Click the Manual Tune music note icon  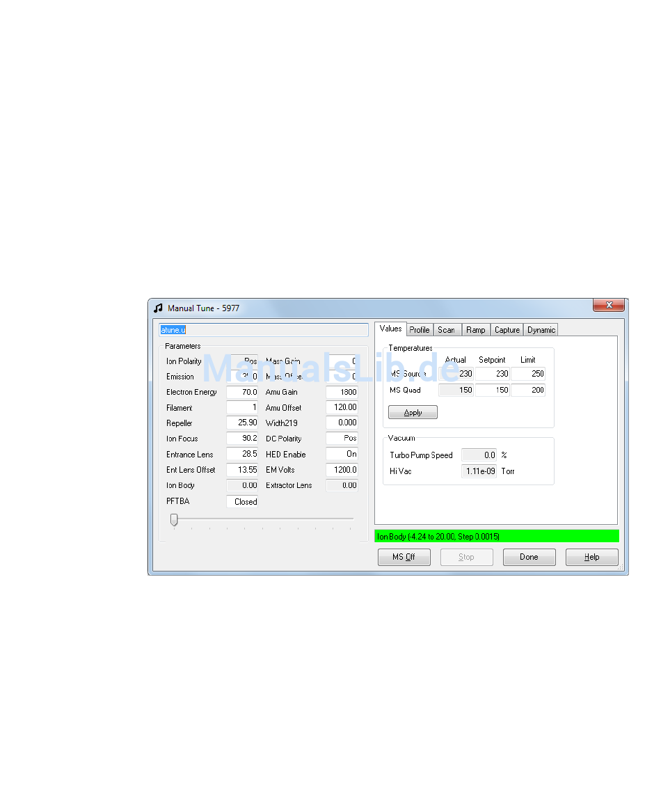coord(158,308)
